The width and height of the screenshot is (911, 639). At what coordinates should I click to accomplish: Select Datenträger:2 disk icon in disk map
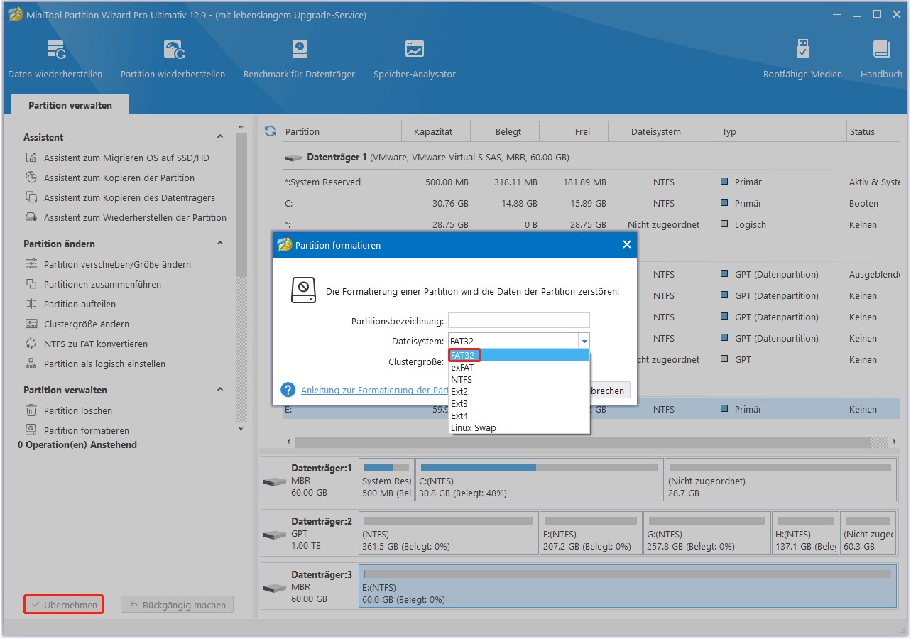(x=274, y=535)
